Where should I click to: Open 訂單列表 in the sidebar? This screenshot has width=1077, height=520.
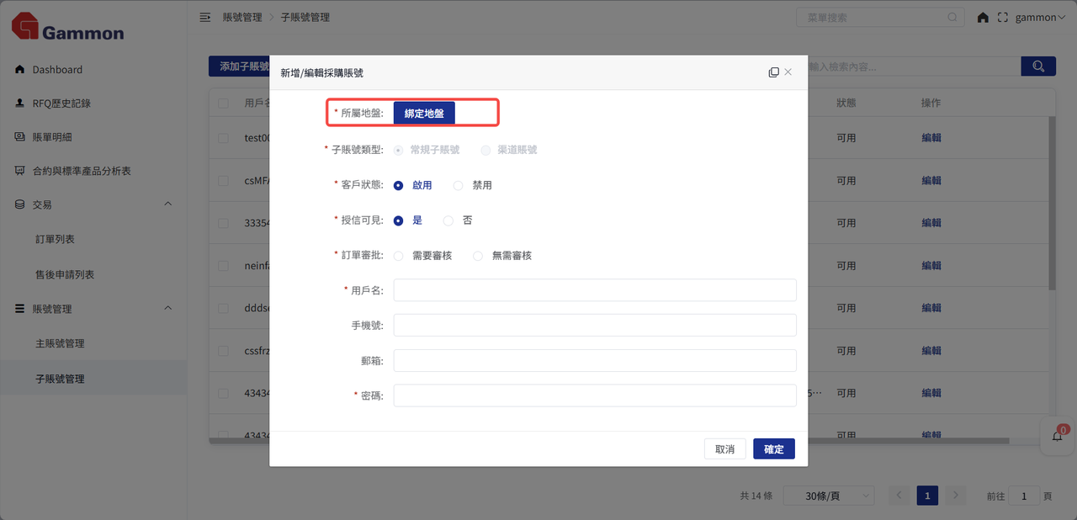click(x=56, y=240)
